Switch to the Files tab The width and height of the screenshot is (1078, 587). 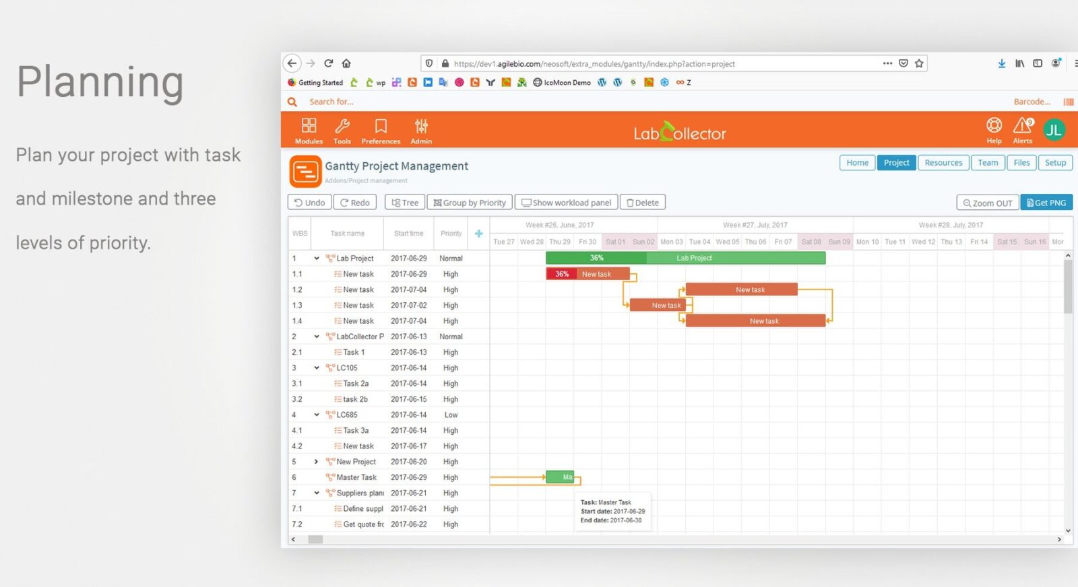pyautogui.click(x=1022, y=163)
